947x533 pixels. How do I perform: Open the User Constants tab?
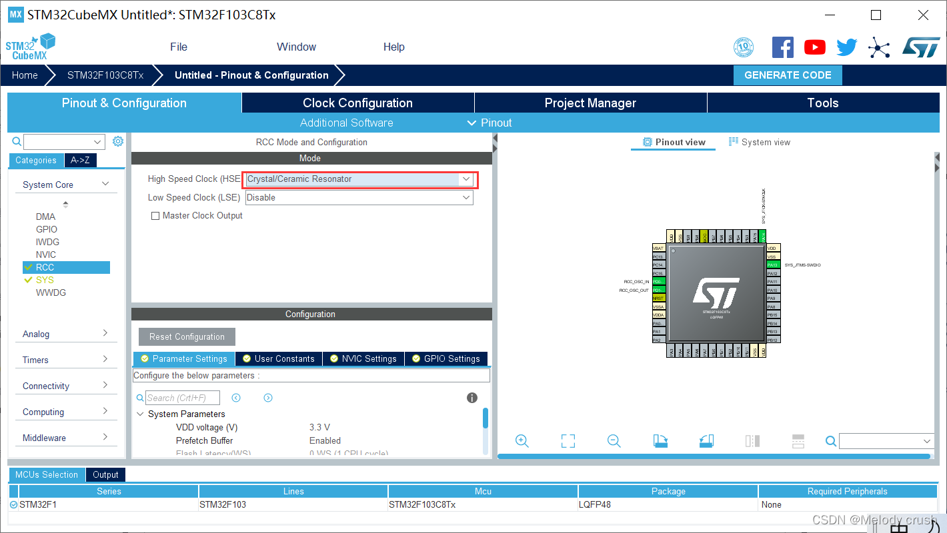pos(279,358)
